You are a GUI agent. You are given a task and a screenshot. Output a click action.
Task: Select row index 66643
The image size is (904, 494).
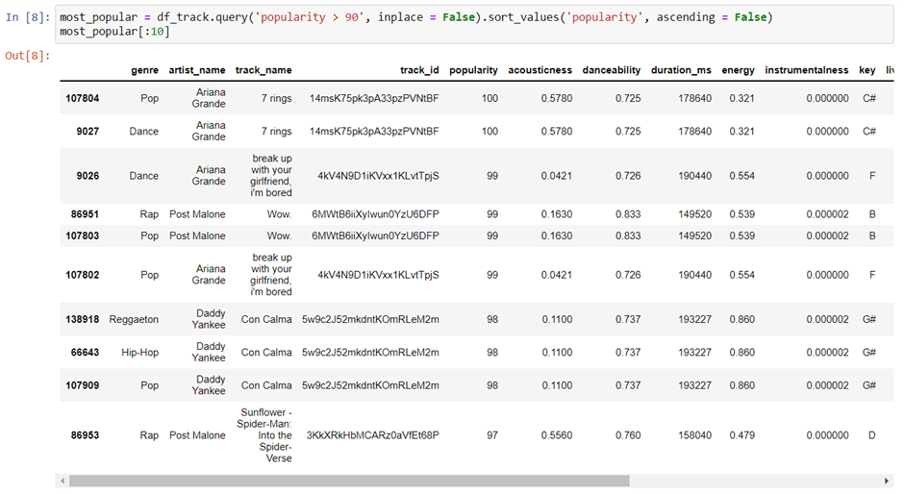[x=85, y=352]
